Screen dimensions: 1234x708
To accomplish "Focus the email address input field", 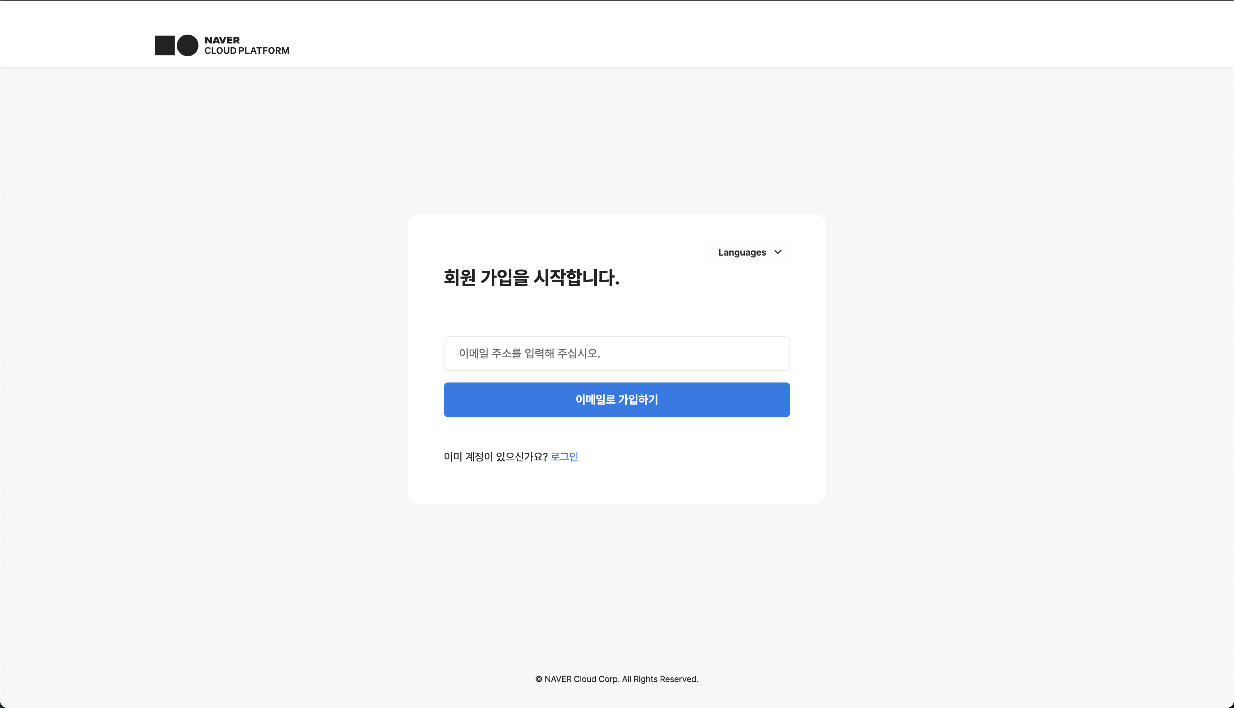I will point(617,354).
